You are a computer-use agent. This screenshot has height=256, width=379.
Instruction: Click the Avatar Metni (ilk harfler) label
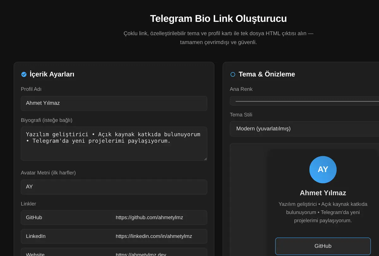pyautogui.click(x=48, y=173)
